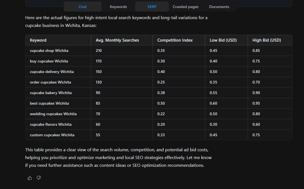Image resolution: width=304 pixels, height=189 pixels.
Task: Open the Documents tab
Action: 219,7
